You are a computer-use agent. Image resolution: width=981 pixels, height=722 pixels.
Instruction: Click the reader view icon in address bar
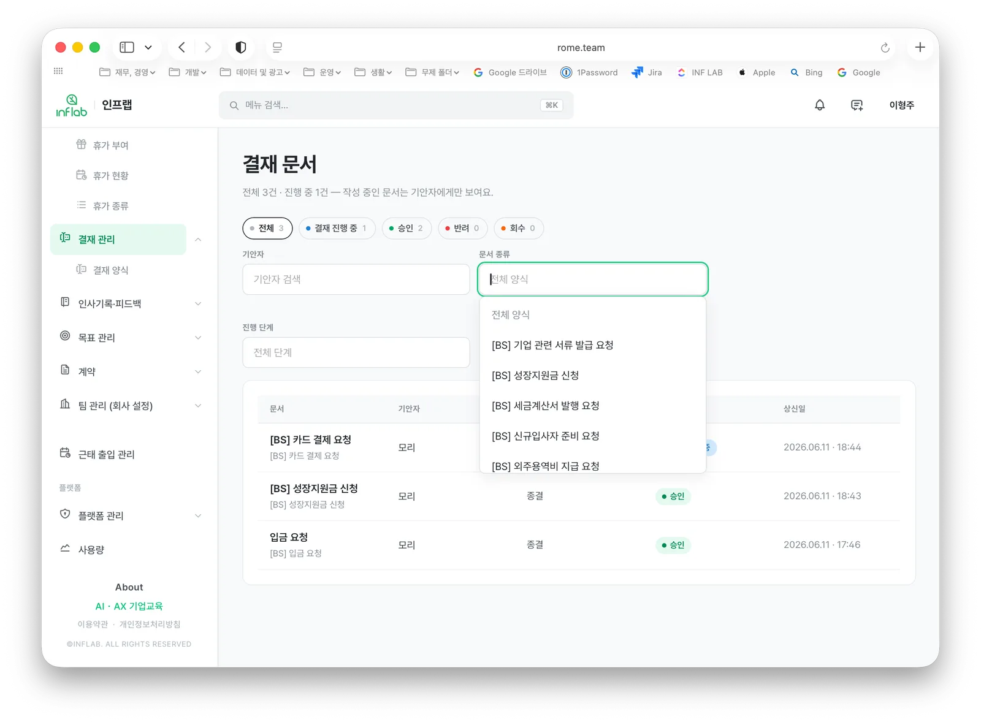click(x=277, y=47)
